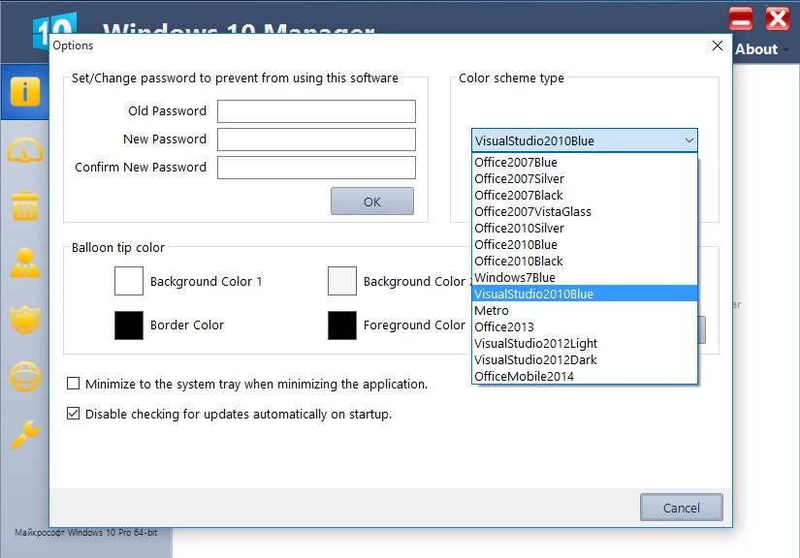Choose VisualStudio2012Light color scheme
The image size is (800, 558).
585,343
